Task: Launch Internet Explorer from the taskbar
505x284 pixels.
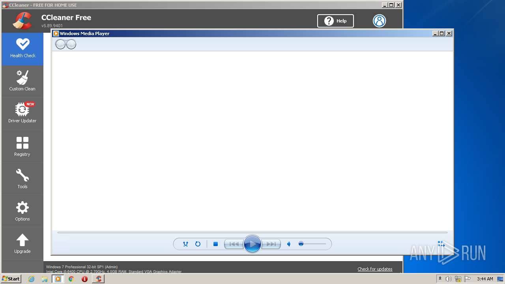Action: 32,279
